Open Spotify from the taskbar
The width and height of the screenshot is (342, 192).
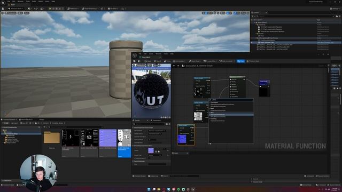point(178,189)
